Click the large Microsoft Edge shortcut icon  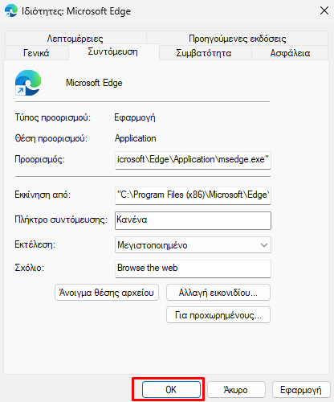pos(28,83)
